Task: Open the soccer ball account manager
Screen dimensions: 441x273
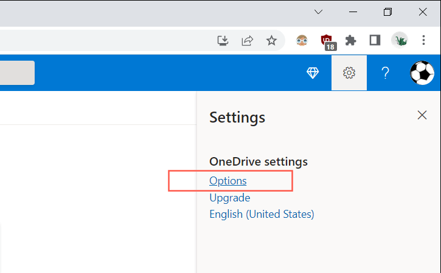Action: 422,73
